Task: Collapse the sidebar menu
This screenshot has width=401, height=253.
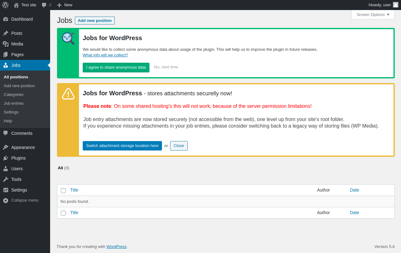Action: pos(21,200)
